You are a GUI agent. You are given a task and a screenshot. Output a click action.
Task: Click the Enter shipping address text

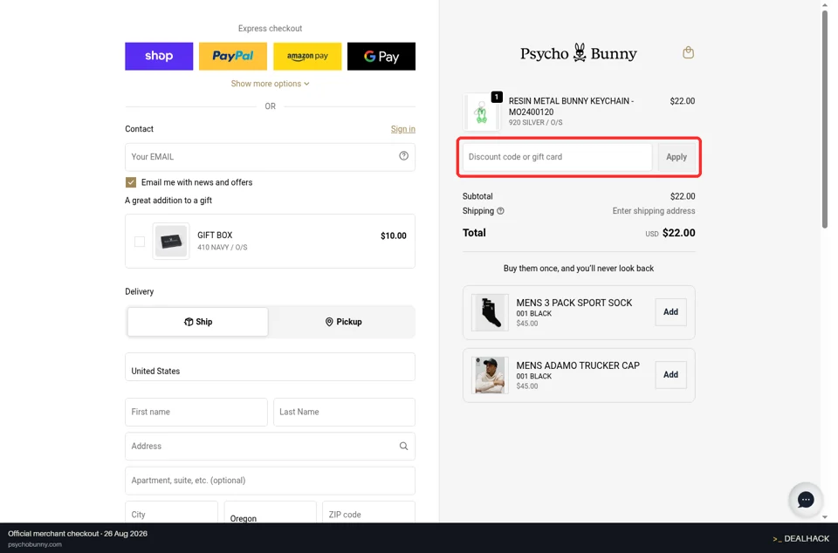(x=654, y=211)
